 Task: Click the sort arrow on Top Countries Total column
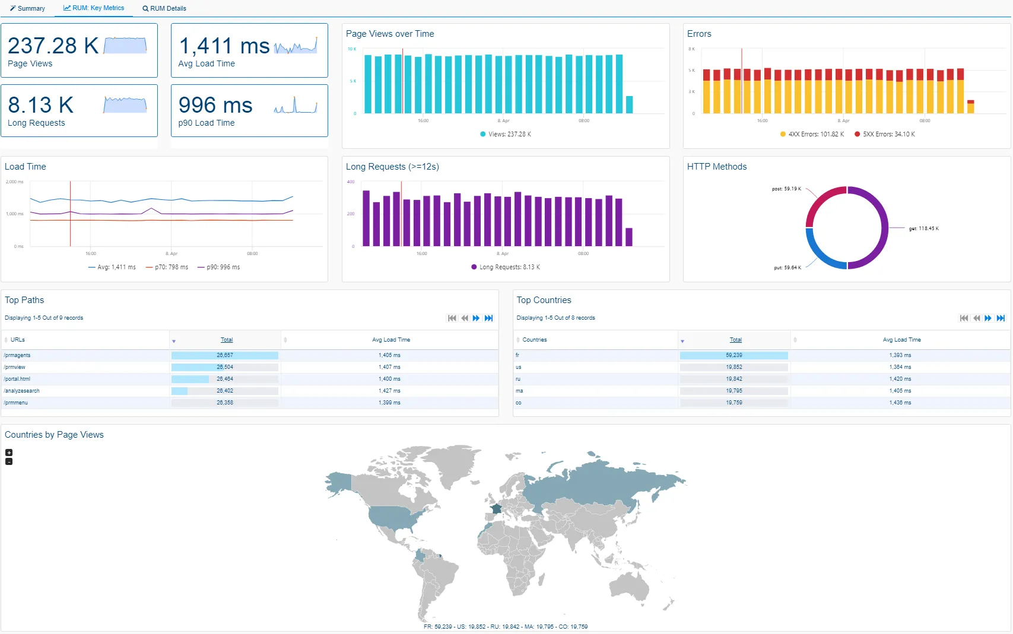click(x=683, y=340)
